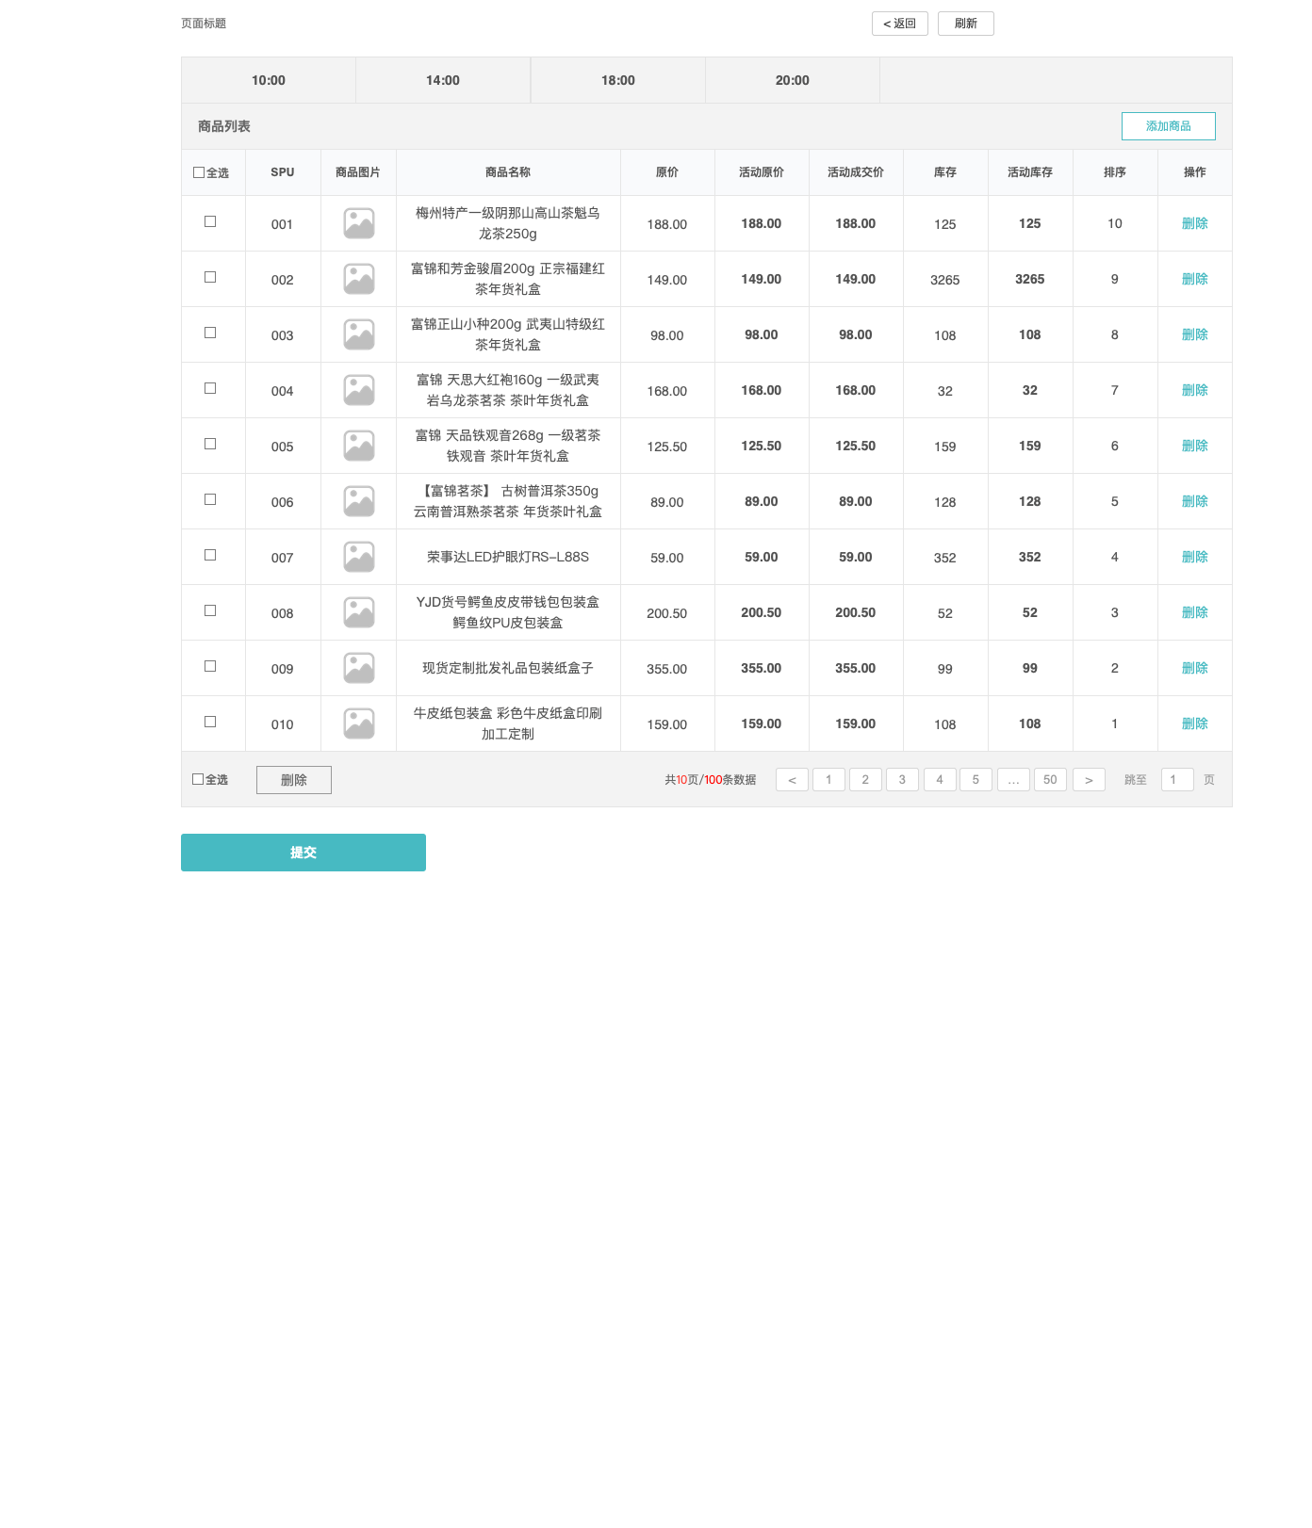The width and height of the screenshot is (1312, 1528).
Task: Delete the SPU 005 row via 删除 link
Action: [x=1195, y=446]
